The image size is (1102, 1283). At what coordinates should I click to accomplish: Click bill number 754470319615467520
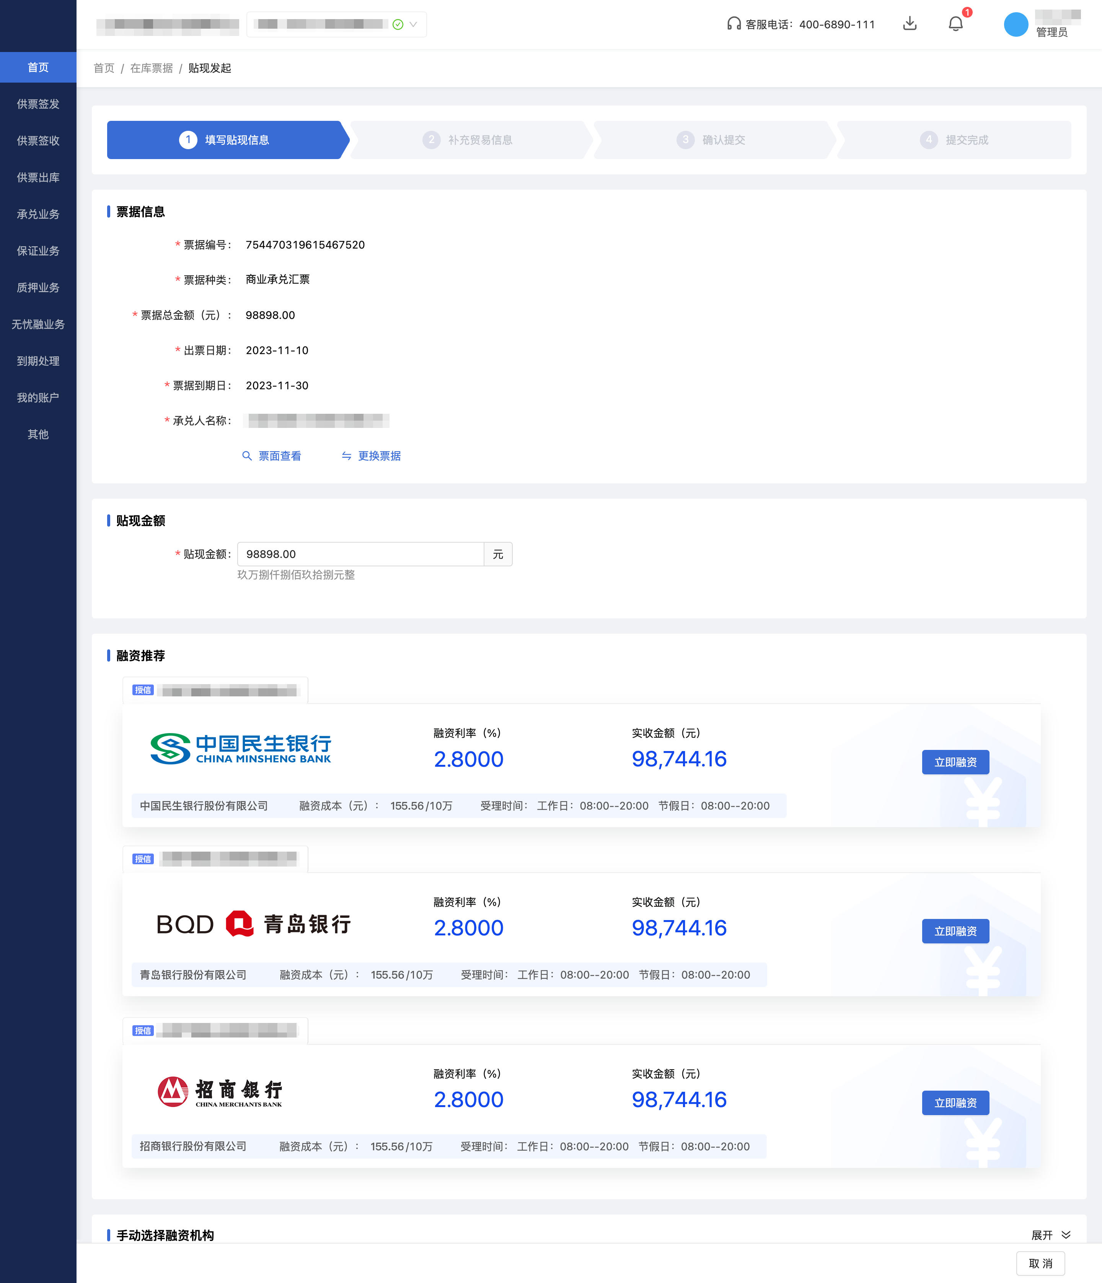point(305,245)
